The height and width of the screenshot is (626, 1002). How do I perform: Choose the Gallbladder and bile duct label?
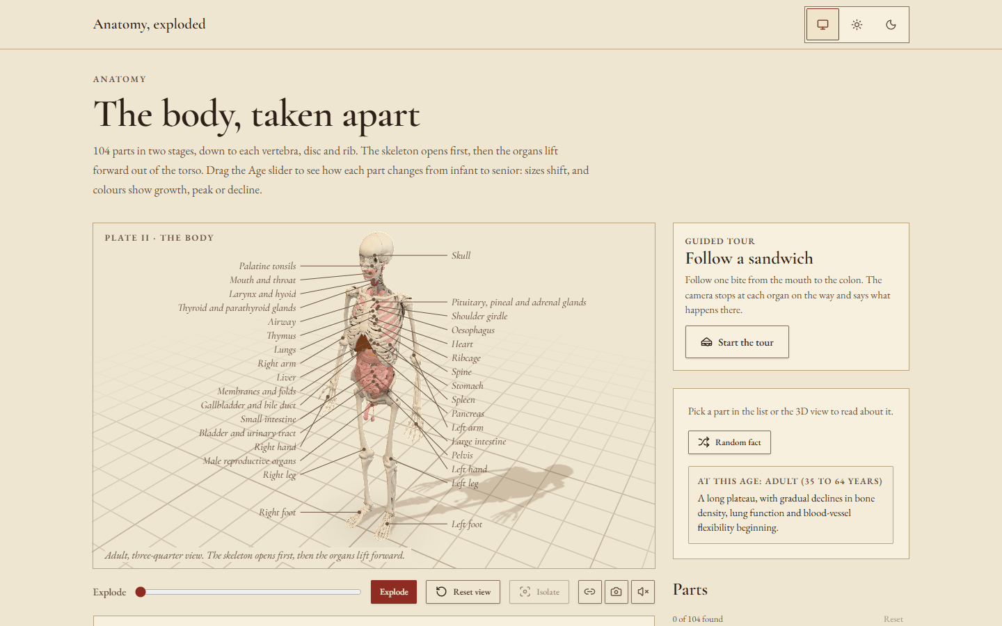coord(248,406)
